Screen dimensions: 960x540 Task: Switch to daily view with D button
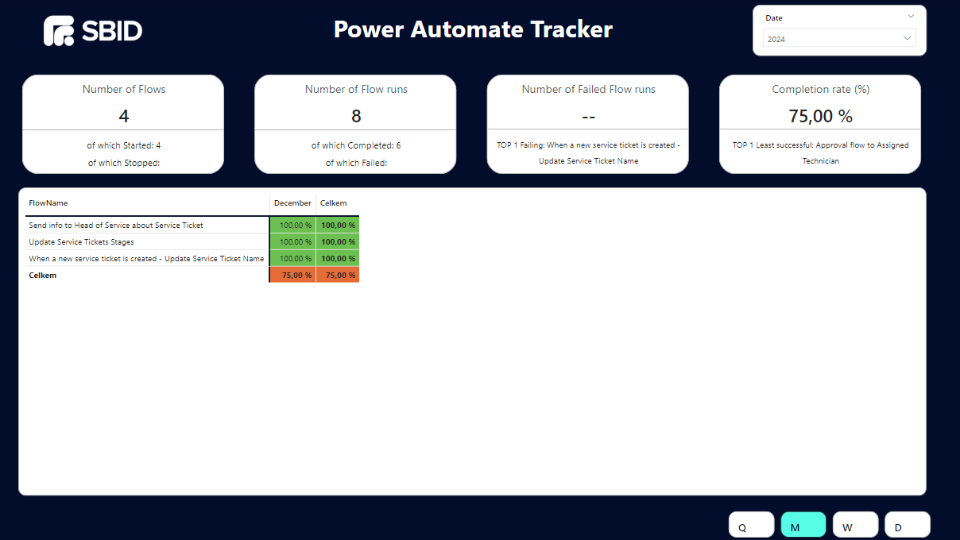pyautogui.click(x=907, y=526)
